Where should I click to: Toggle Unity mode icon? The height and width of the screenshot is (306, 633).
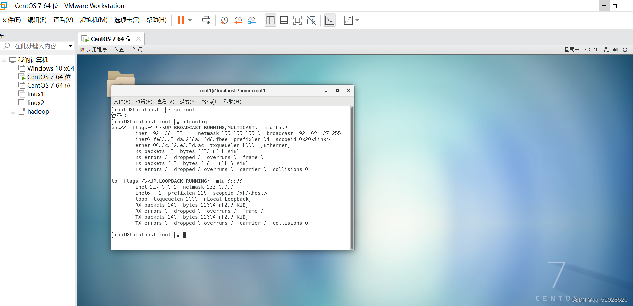311,20
